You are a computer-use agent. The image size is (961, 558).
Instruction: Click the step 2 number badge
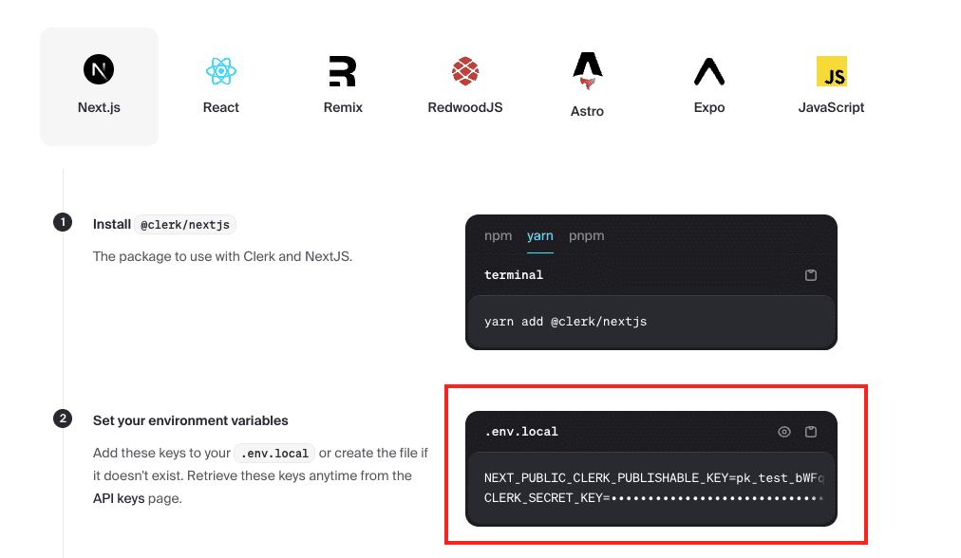tap(63, 418)
